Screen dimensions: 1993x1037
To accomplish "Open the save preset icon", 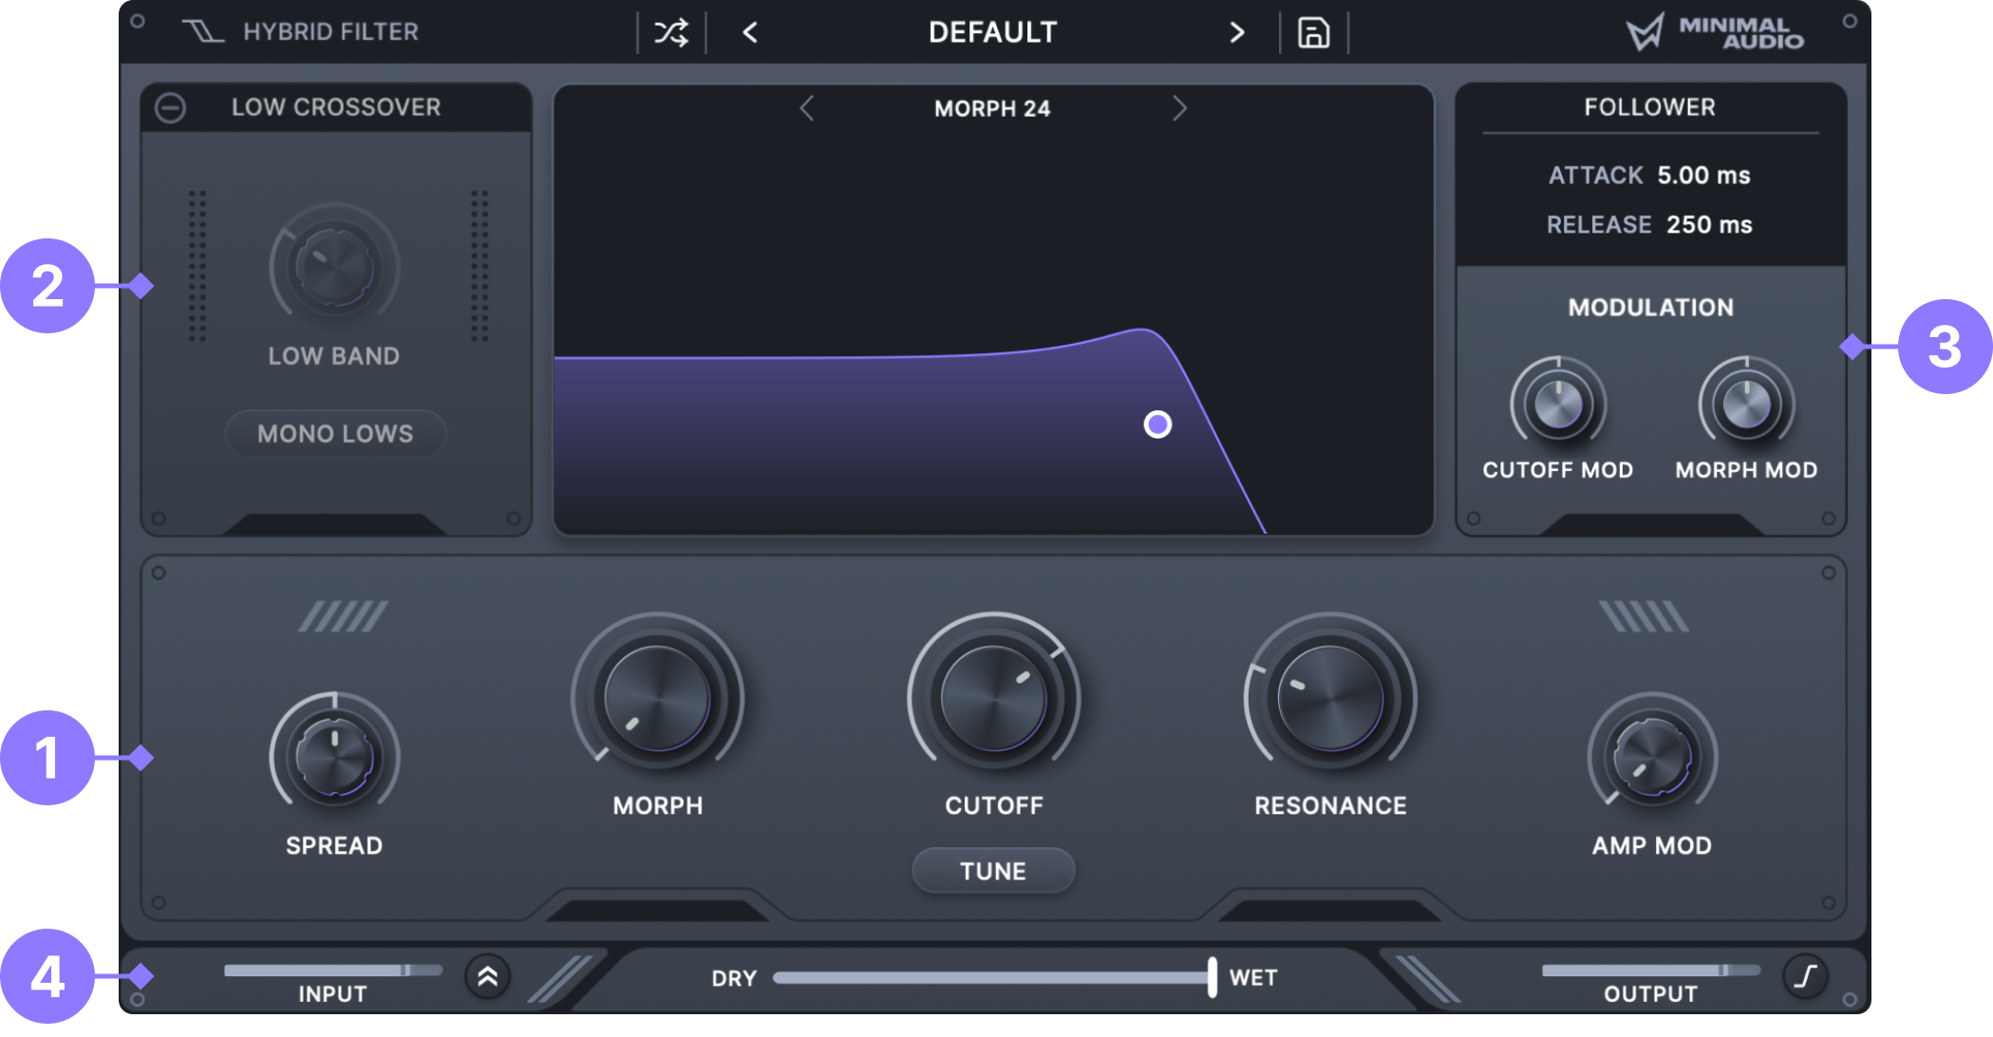I will [1313, 31].
